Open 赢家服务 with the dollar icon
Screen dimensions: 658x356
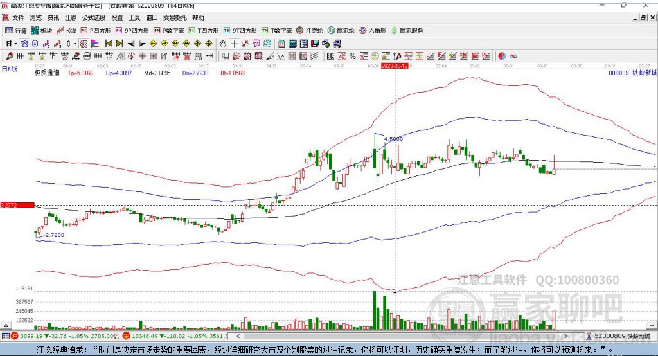(x=407, y=31)
